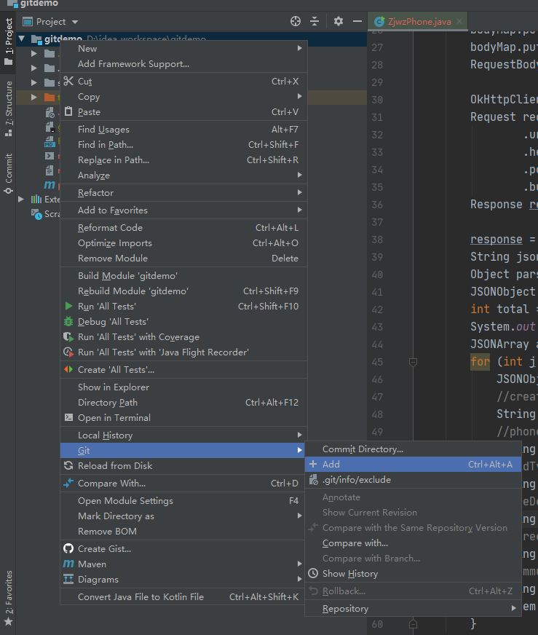Choose Reformat Code
Screen dimensions: 538x635
tap(183, 228)
